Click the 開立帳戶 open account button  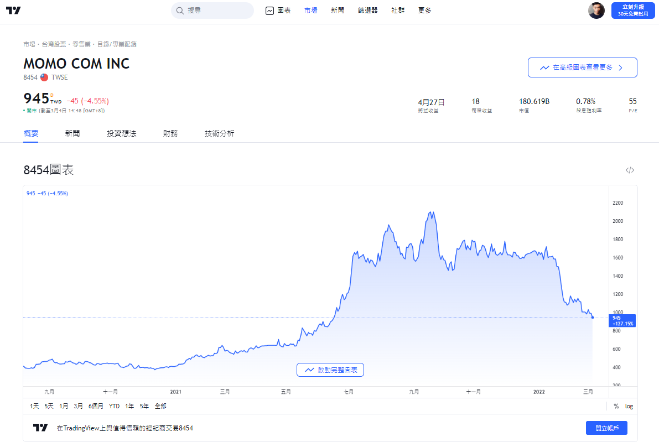coord(606,428)
